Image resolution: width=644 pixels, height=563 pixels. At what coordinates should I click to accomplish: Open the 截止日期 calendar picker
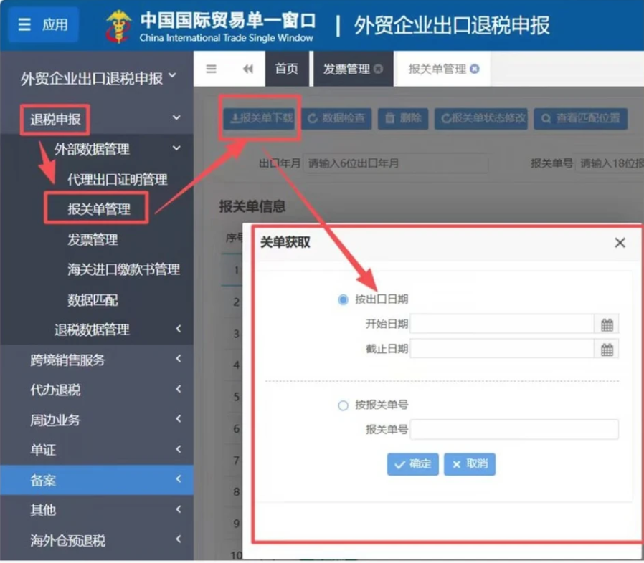pos(607,350)
